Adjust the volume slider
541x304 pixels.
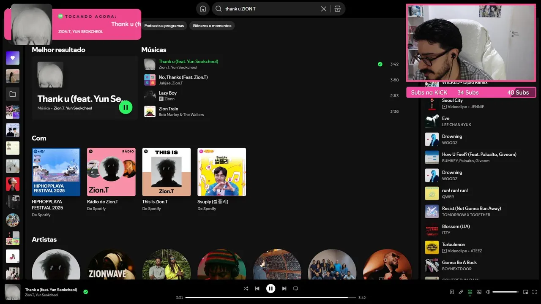(x=505, y=292)
